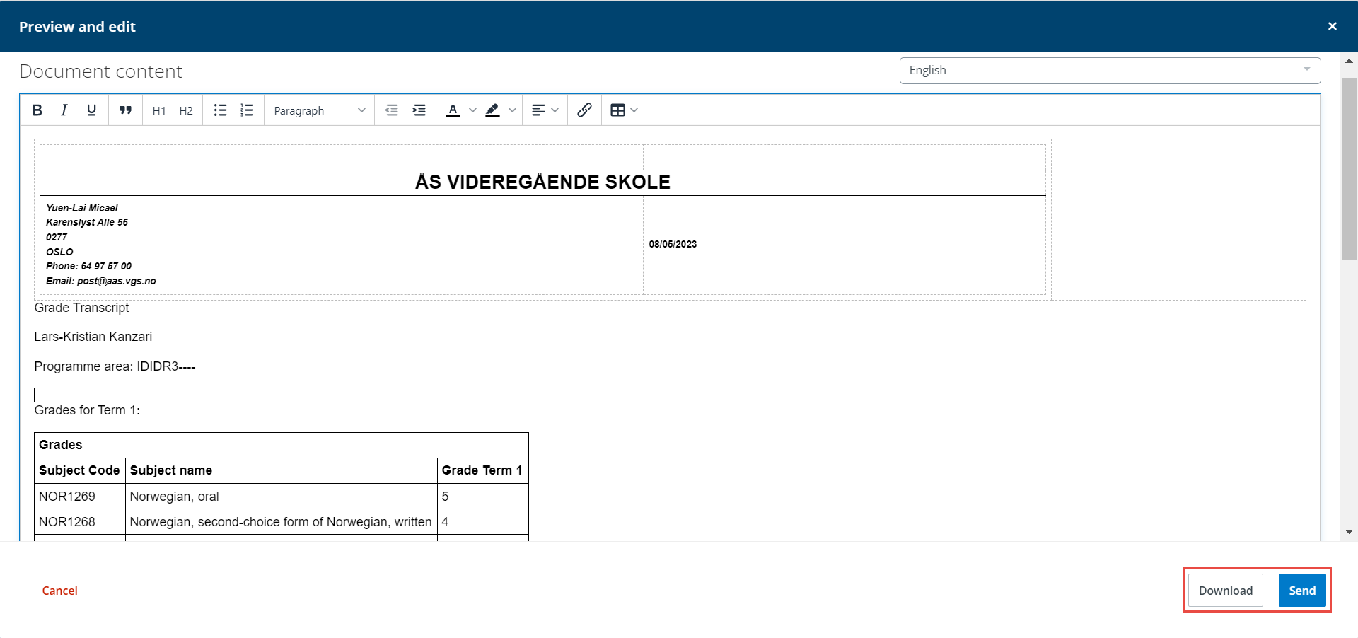The height and width of the screenshot is (638, 1358).
Task: Insert a bulleted list
Action: tap(221, 110)
